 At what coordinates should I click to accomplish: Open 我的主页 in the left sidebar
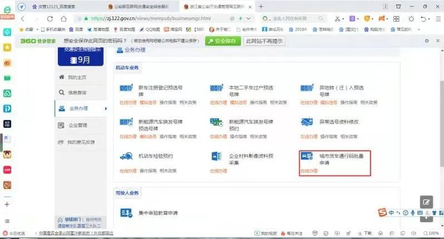(x=76, y=77)
